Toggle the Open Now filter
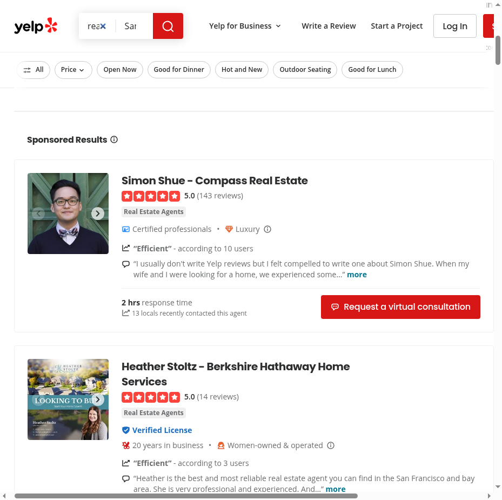 coord(120,70)
